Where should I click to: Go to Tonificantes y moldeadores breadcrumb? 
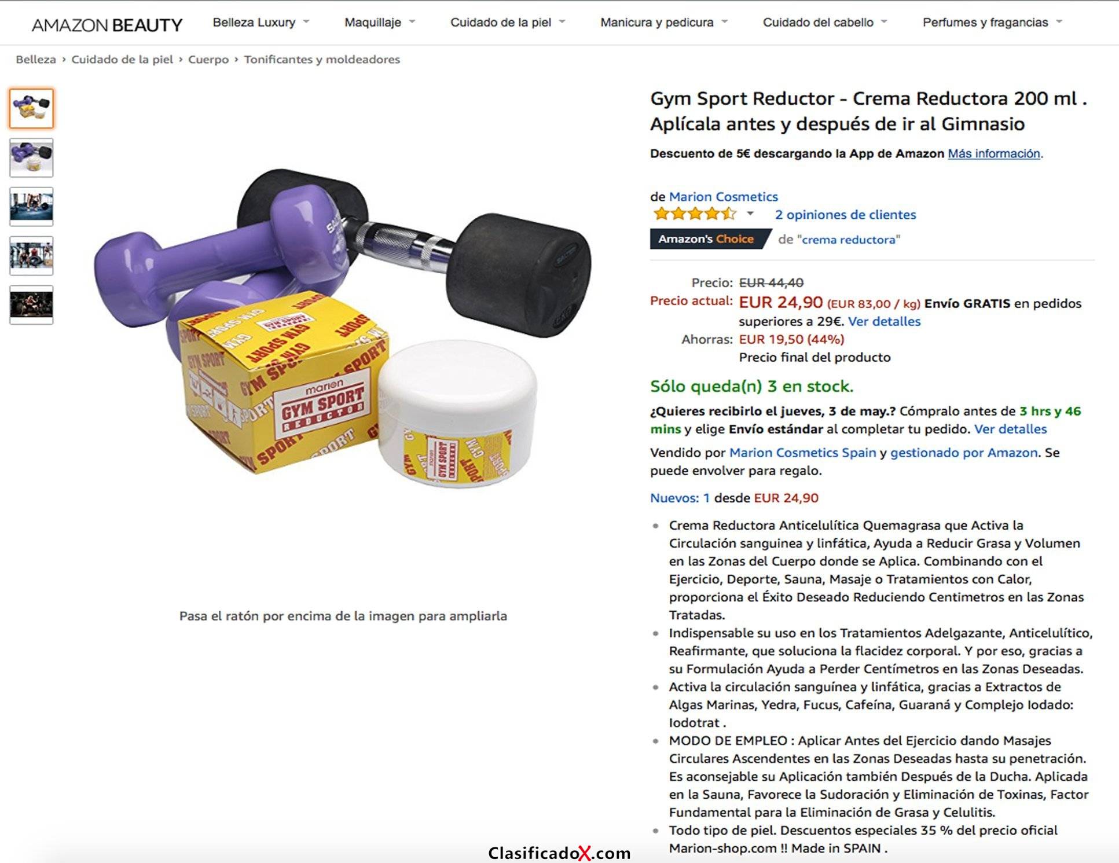(x=322, y=59)
